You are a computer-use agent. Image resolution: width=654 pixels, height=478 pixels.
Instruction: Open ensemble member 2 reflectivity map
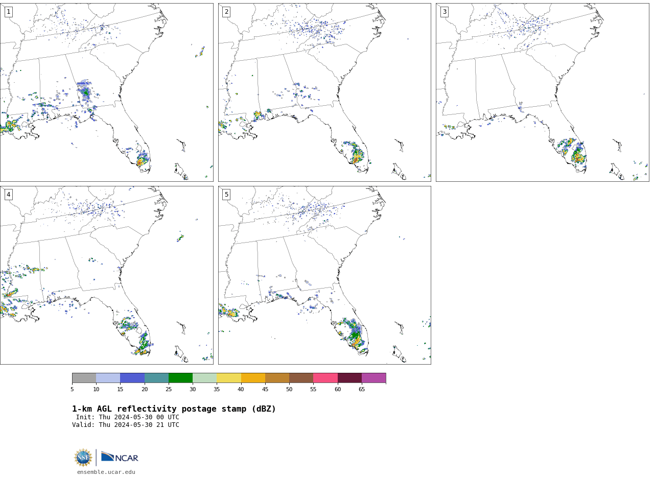[x=324, y=92]
